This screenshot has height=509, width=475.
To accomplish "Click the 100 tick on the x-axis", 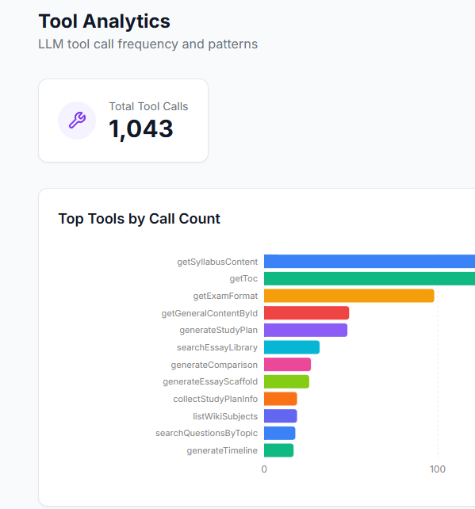I will [438, 469].
